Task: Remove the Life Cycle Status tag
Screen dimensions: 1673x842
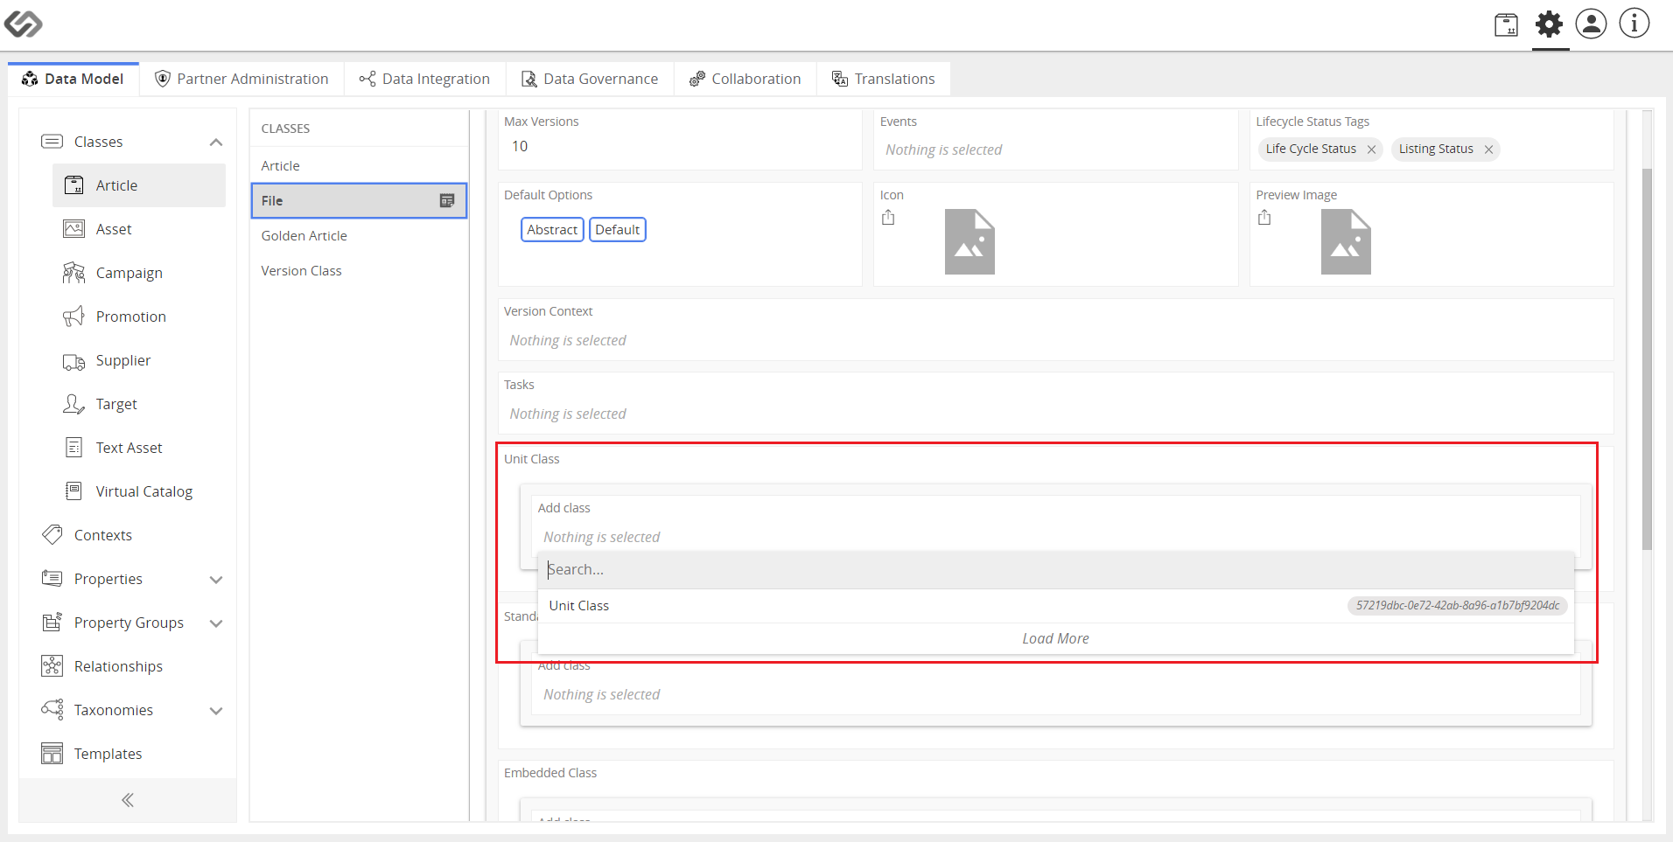Action: click(x=1372, y=150)
